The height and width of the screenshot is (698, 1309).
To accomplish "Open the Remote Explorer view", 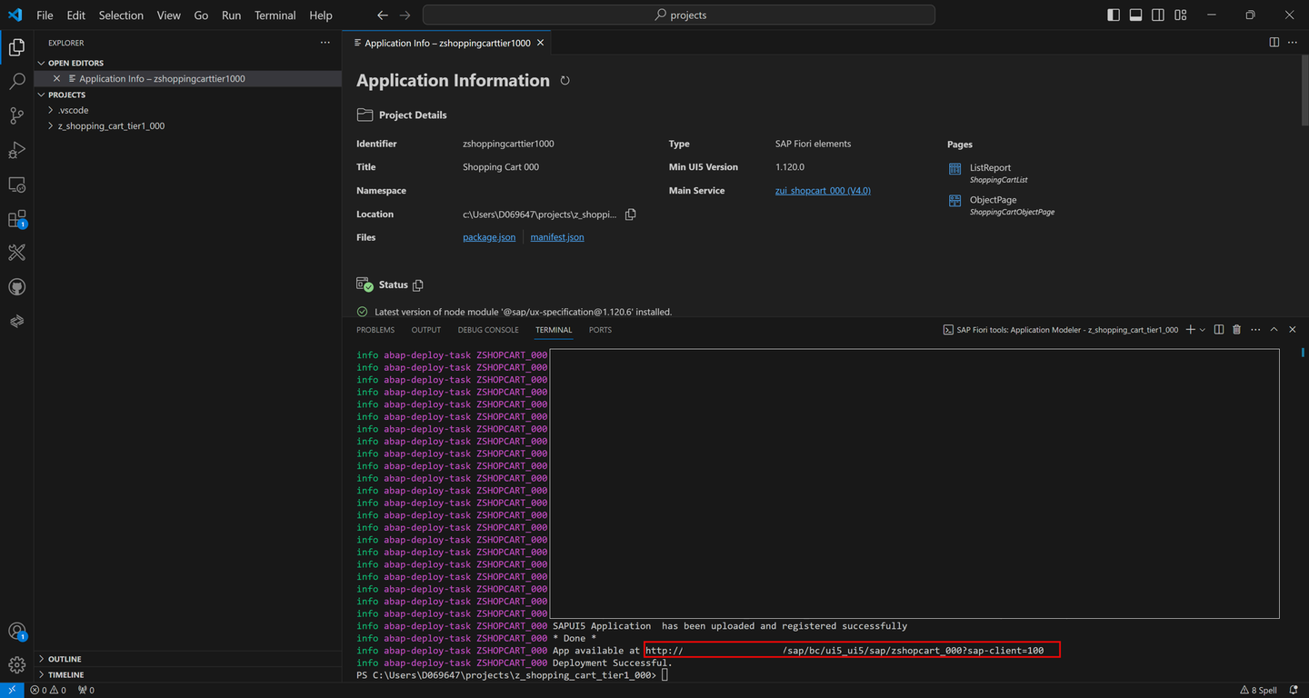I will 16,184.
